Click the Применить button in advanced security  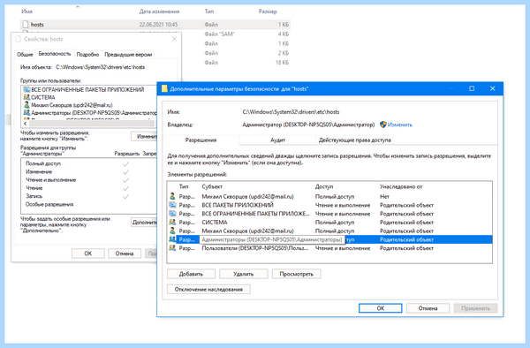475,308
